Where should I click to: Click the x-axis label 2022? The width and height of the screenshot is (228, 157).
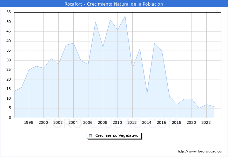coord(206,122)
